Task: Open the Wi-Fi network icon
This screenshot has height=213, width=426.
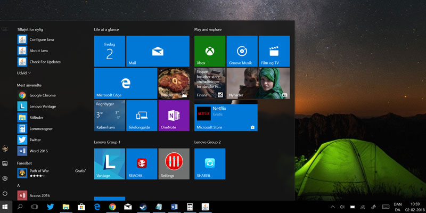Action: 363,207
